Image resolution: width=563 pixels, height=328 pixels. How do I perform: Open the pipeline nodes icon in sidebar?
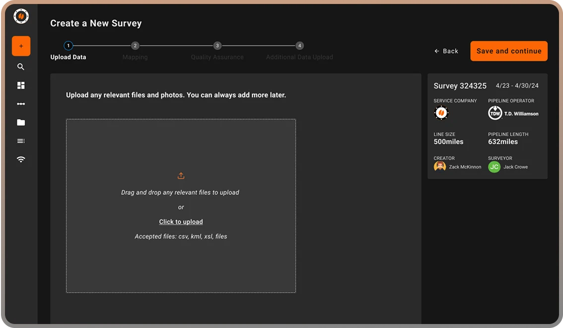pyautogui.click(x=21, y=104)
